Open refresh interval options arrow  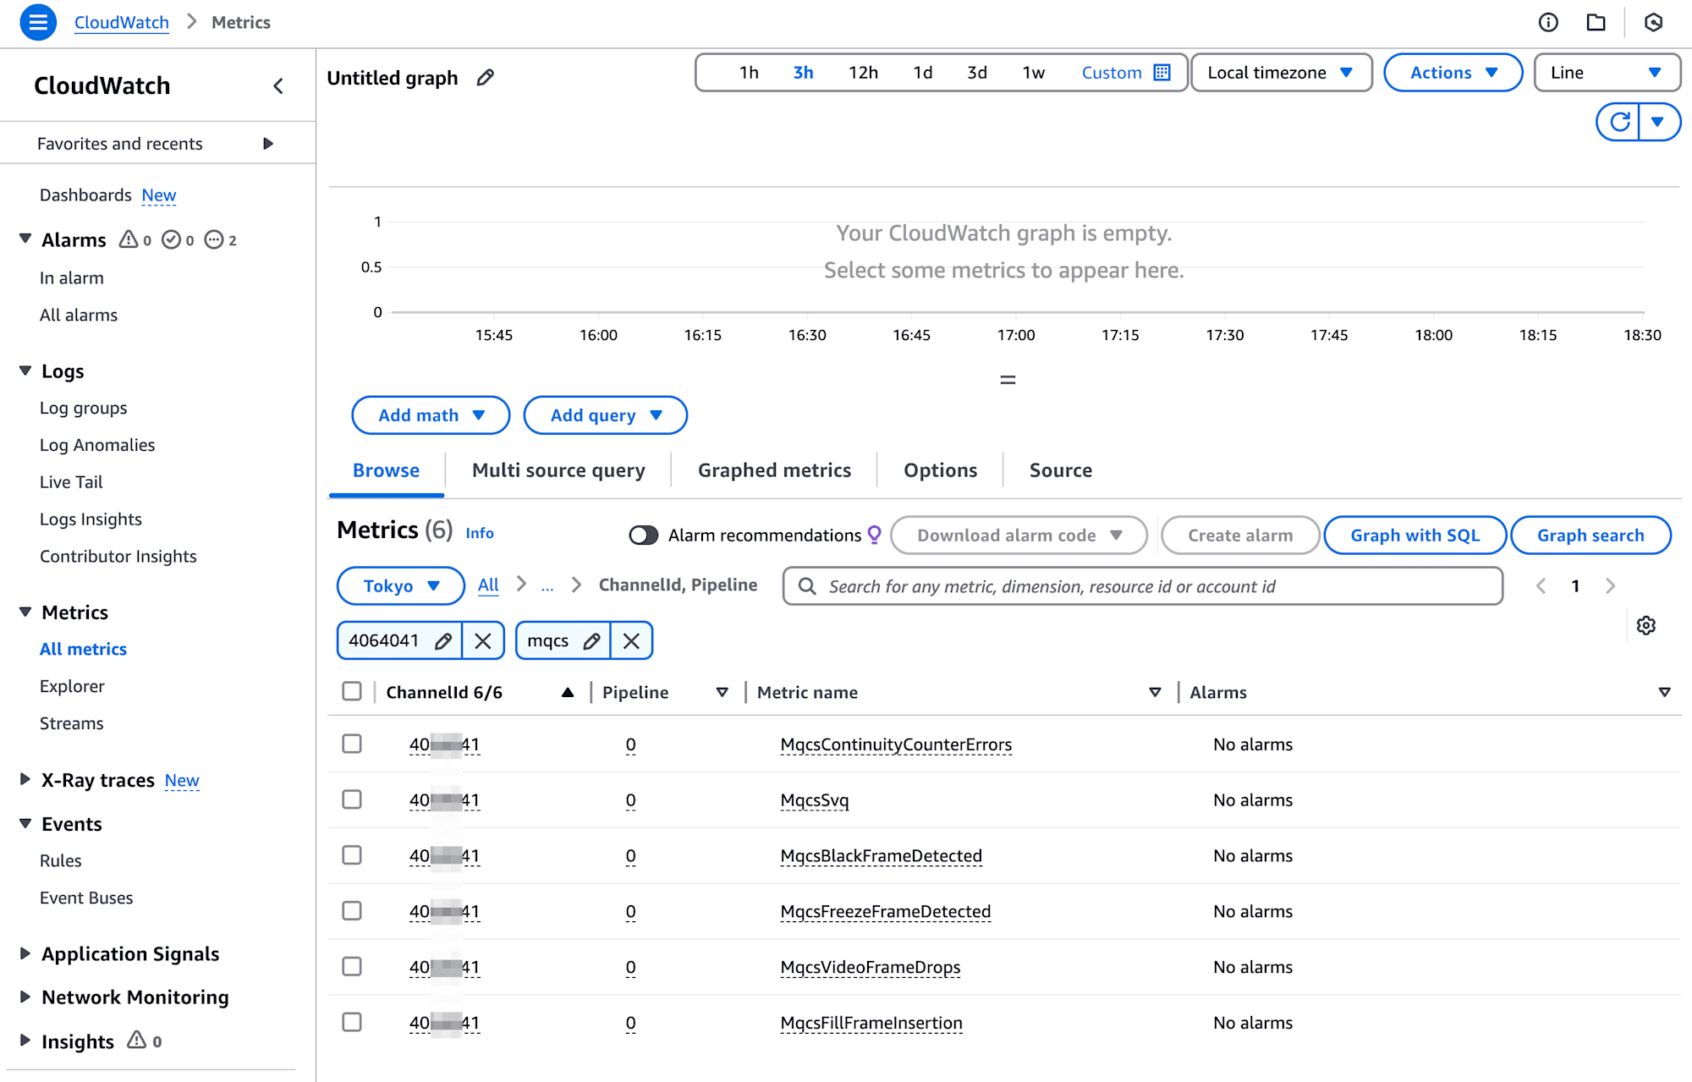click(x=1658, y=122)
